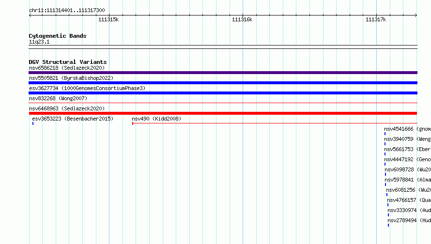431x244 pixels.
Task: Open the nsv6098728 variant label
Action: [408, 169]
